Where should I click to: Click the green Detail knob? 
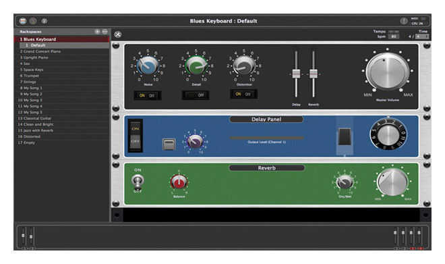tap(196, 65)
